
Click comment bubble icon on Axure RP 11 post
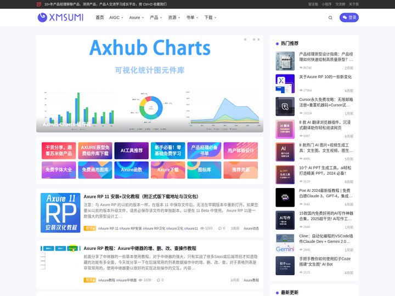click(220, 228)
